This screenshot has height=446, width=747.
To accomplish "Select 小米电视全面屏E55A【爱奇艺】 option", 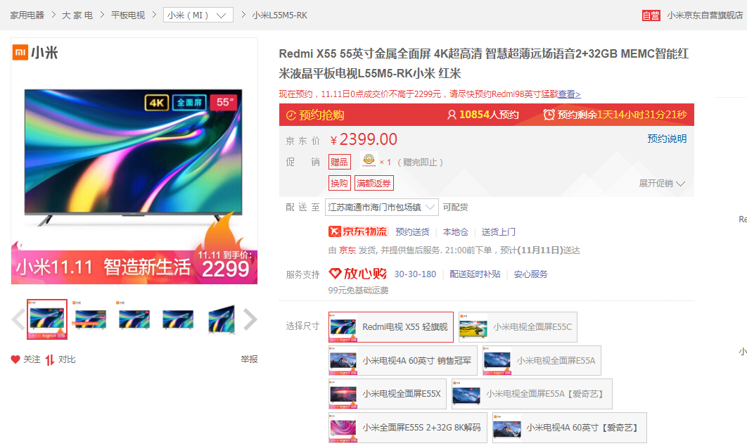I will click(x=532, y=394).
